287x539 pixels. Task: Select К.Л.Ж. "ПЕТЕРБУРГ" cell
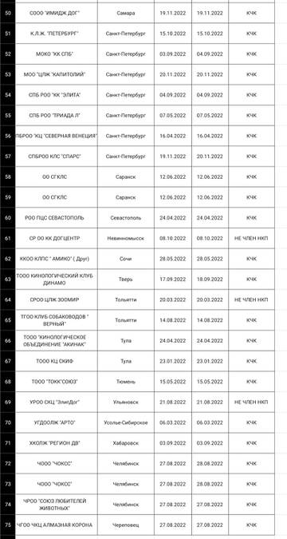[x=57, y=34]
